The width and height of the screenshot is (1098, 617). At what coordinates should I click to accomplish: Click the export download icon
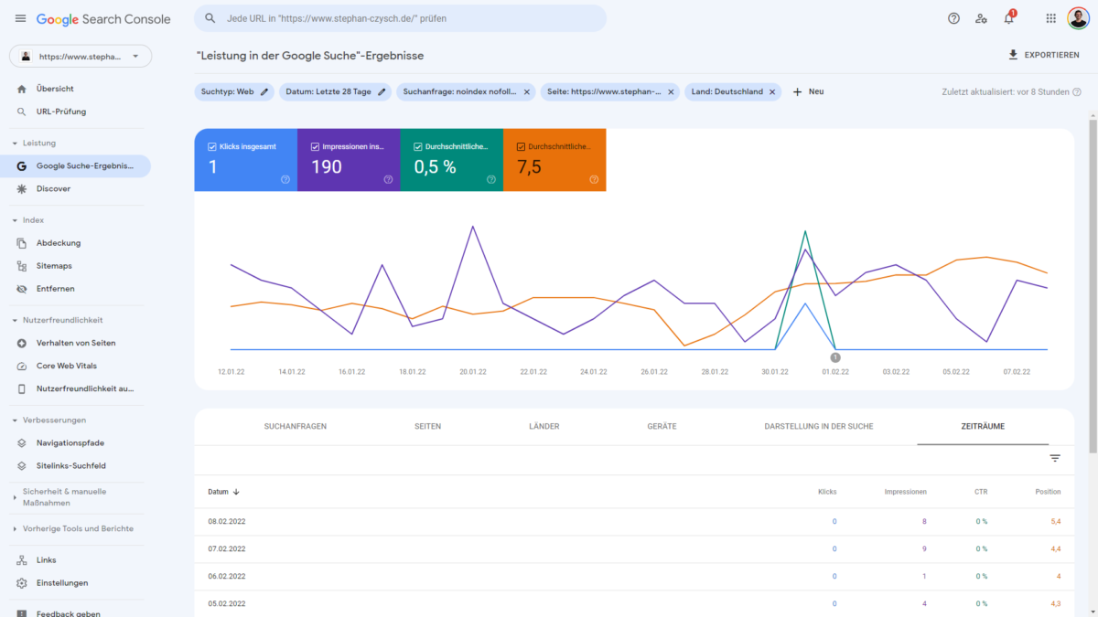(x=1013, y=55)
